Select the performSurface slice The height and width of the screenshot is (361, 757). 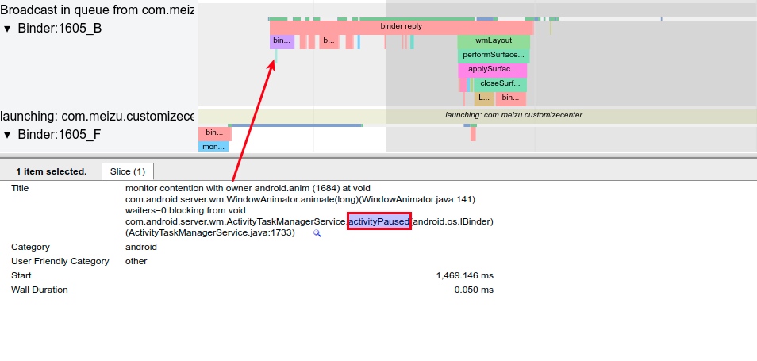click(x=493, y=56)
